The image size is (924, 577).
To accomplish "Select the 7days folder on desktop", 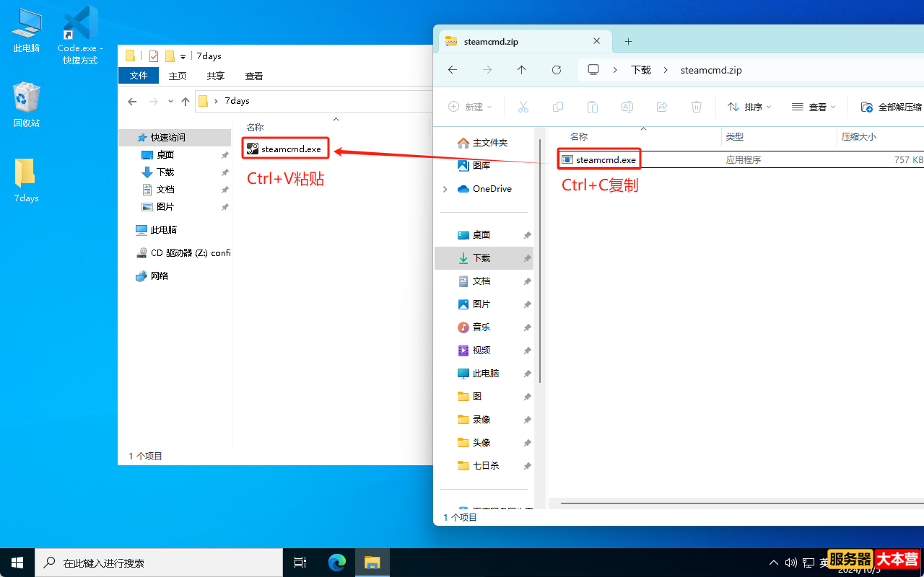I will point(26,180).
